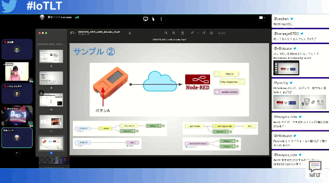Click the Preview search field
Viewport: 329px width, 183px height.
[243, 33]
